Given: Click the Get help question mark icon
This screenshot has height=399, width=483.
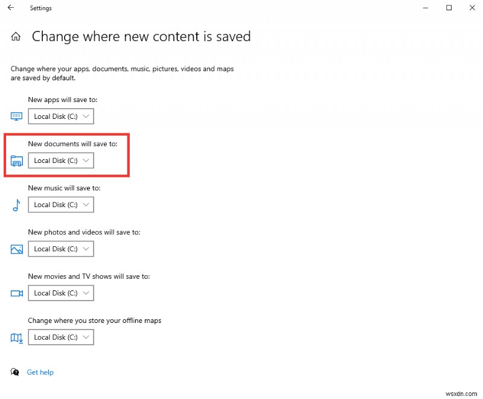Looking at the screenshot, I should pyautogui.click(x=16, y=372).
